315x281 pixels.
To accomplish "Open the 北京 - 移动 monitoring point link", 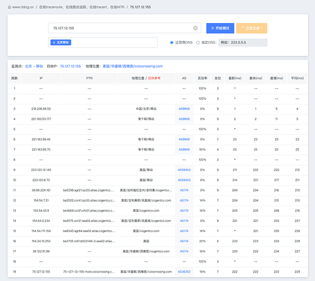I will tap(34, 66).
